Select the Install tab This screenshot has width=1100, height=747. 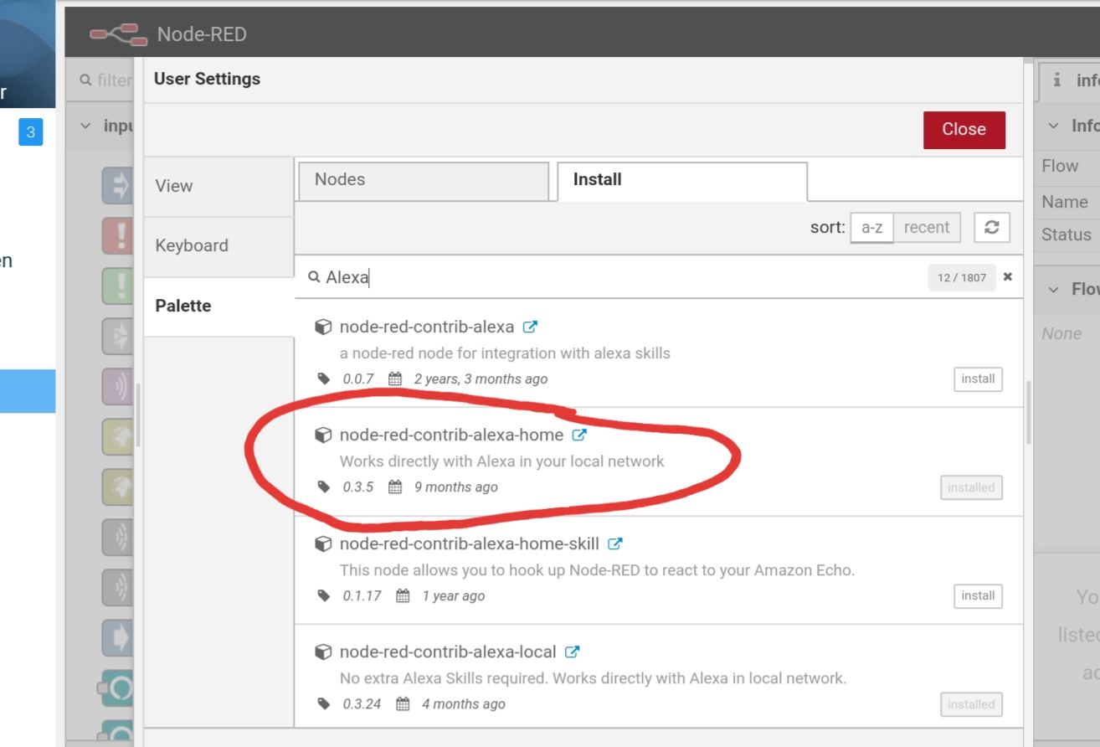tap(682, 181)
